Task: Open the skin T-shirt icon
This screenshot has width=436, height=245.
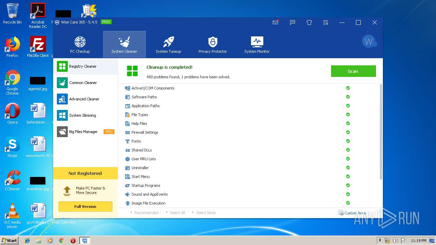Action: tap(309, 22)
